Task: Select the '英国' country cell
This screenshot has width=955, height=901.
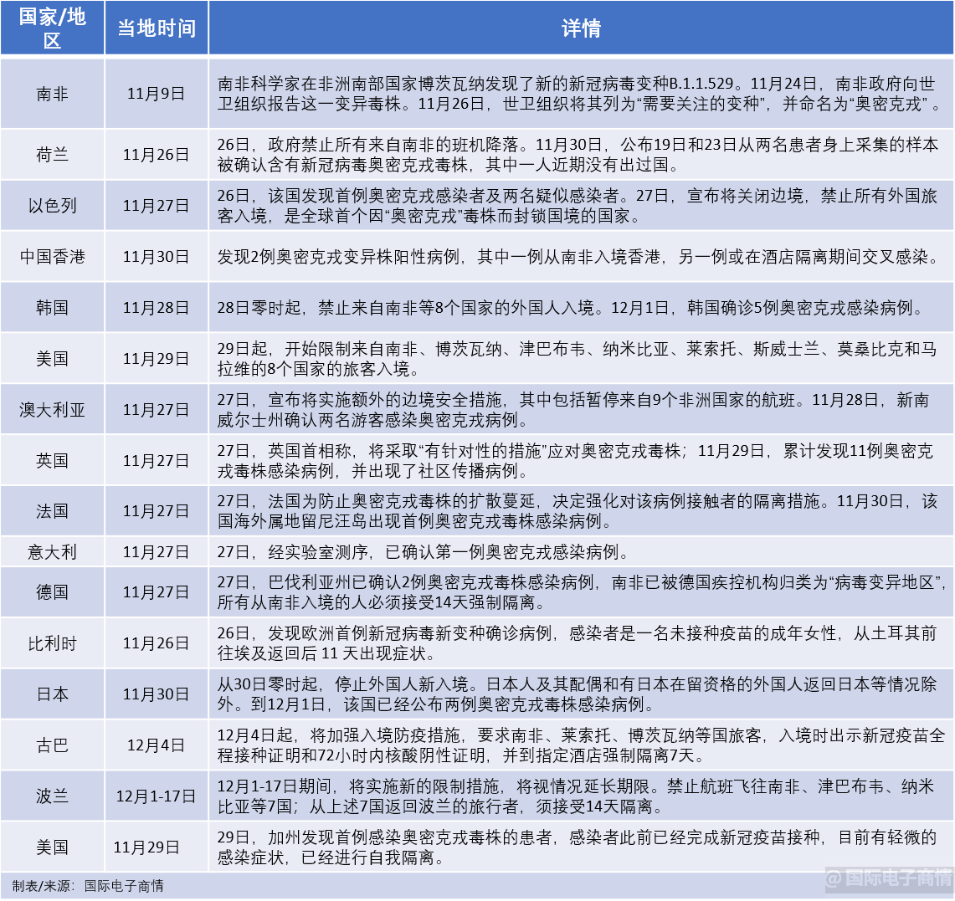Action: click(53, 461)
